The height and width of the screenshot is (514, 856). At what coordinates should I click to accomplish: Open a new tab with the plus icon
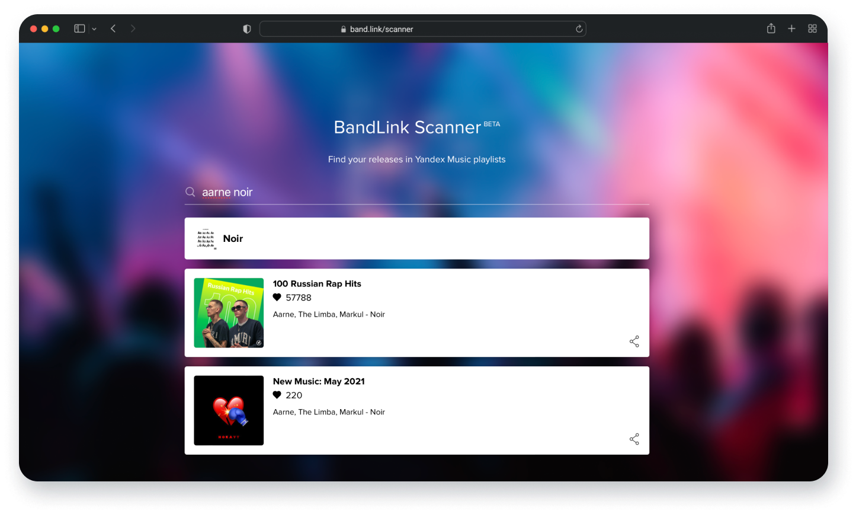point(791,28)
